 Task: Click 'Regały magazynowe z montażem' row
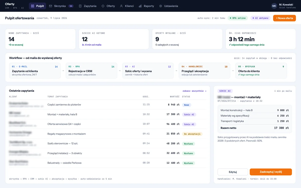(108, 134)
